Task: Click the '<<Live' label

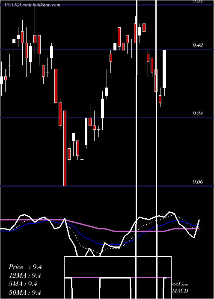Action: point(180,285)
